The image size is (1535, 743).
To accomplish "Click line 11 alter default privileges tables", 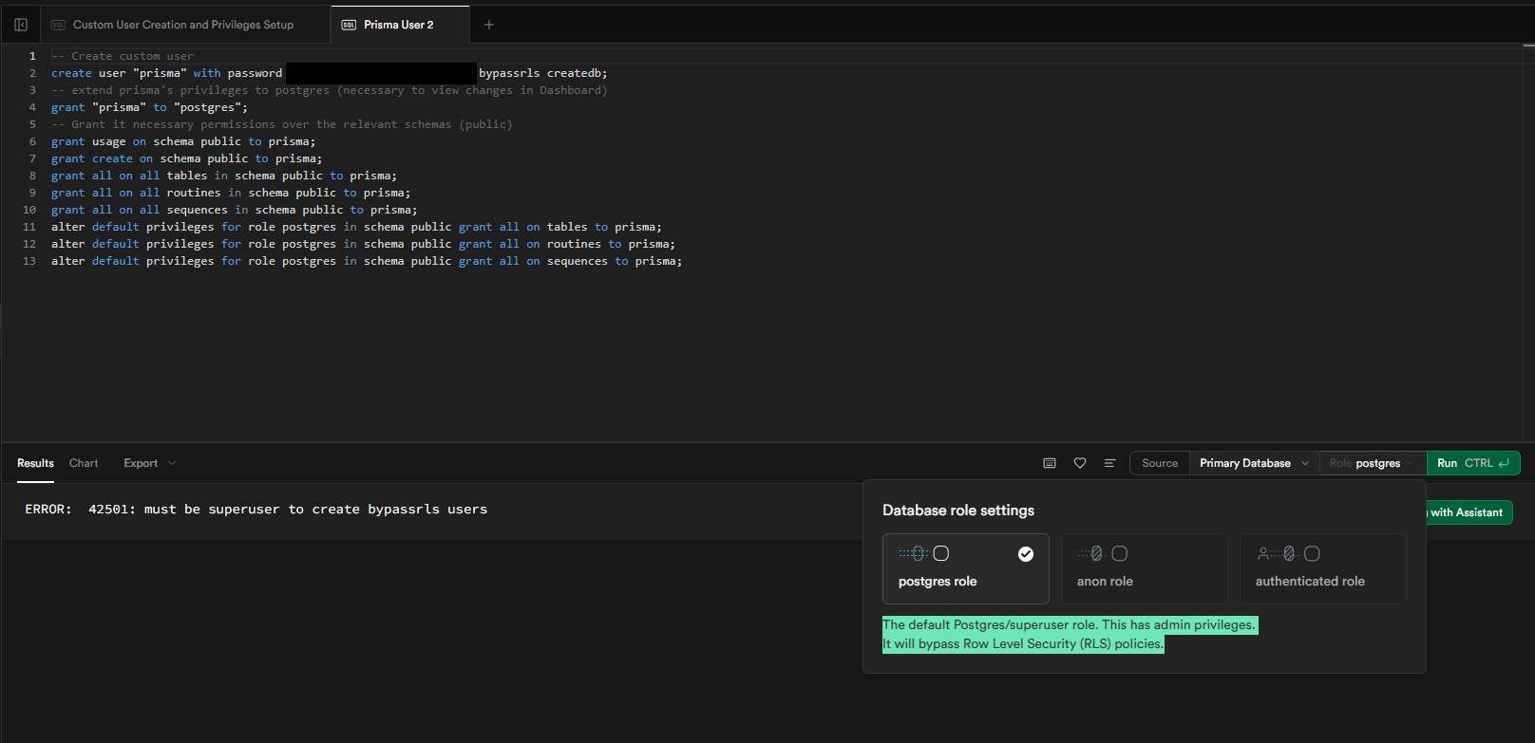I will (356, 227).
